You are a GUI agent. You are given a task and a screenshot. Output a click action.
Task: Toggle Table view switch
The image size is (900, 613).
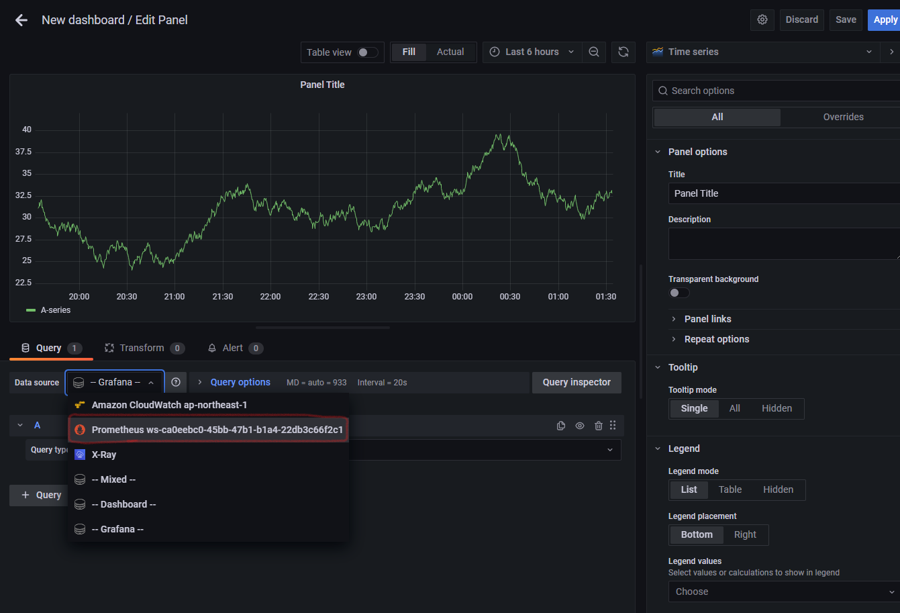click(x=367, y=52)
